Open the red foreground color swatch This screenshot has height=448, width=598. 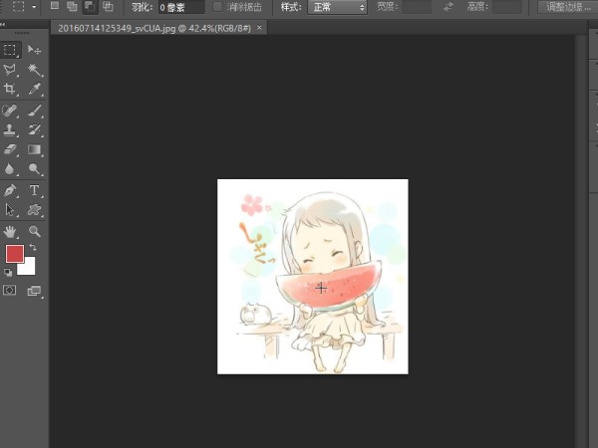pos(14,254)
